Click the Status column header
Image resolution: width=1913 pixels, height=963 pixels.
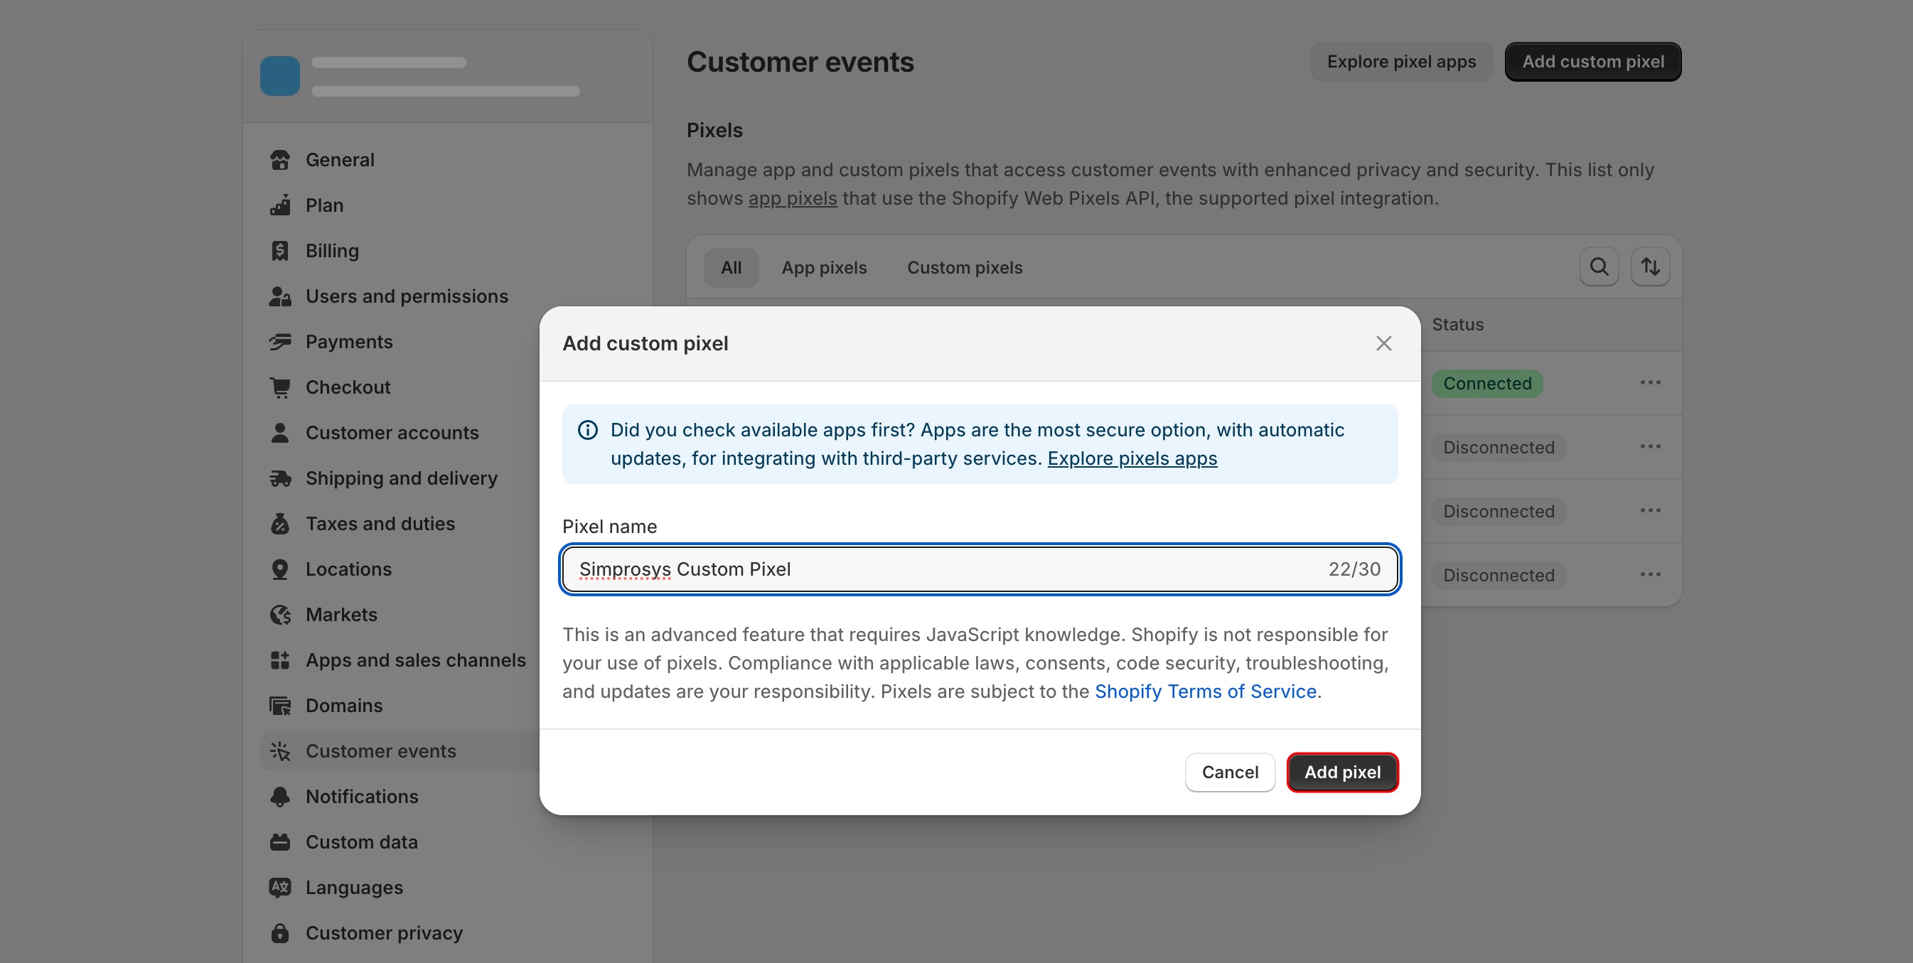(1457, 325)
